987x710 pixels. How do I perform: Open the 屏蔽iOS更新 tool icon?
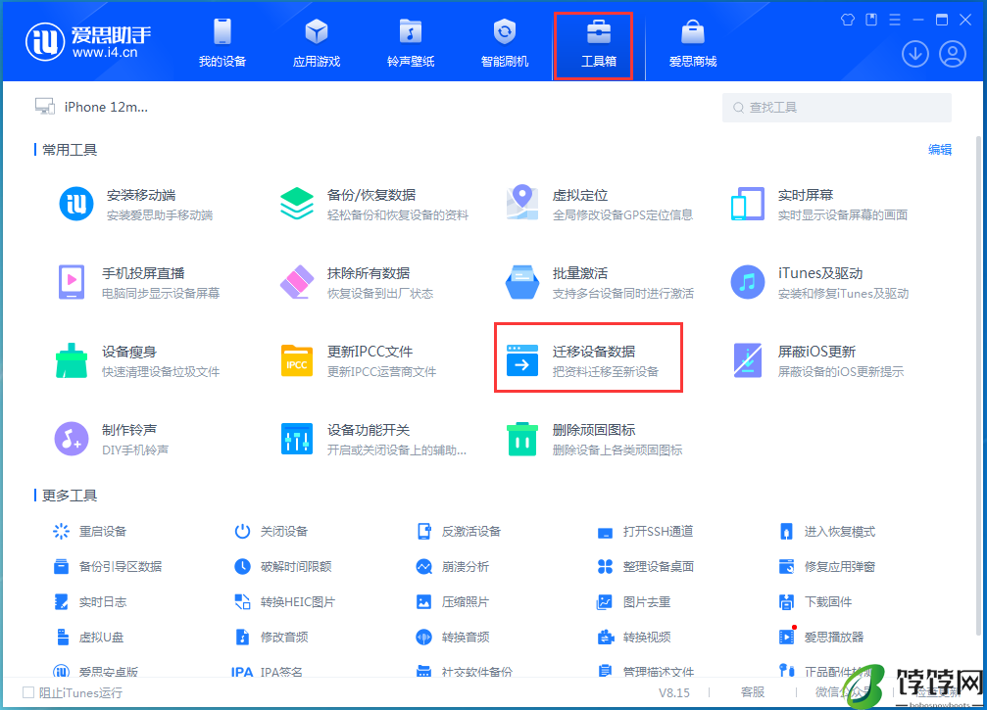point(747,360)
